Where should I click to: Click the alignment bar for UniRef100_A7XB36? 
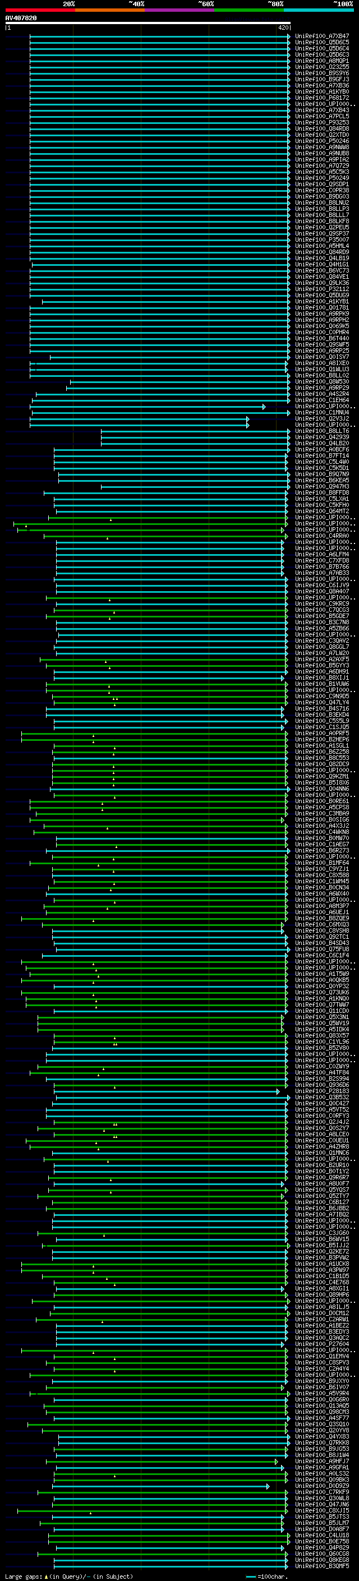pyautogui.click(x=159, y=85)
